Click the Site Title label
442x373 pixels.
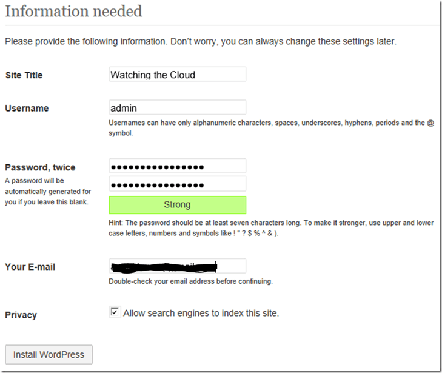pos(24,75)
